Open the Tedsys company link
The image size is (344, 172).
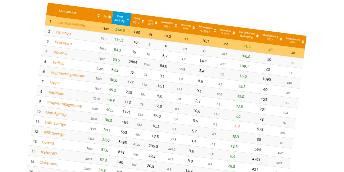point(58,62)
